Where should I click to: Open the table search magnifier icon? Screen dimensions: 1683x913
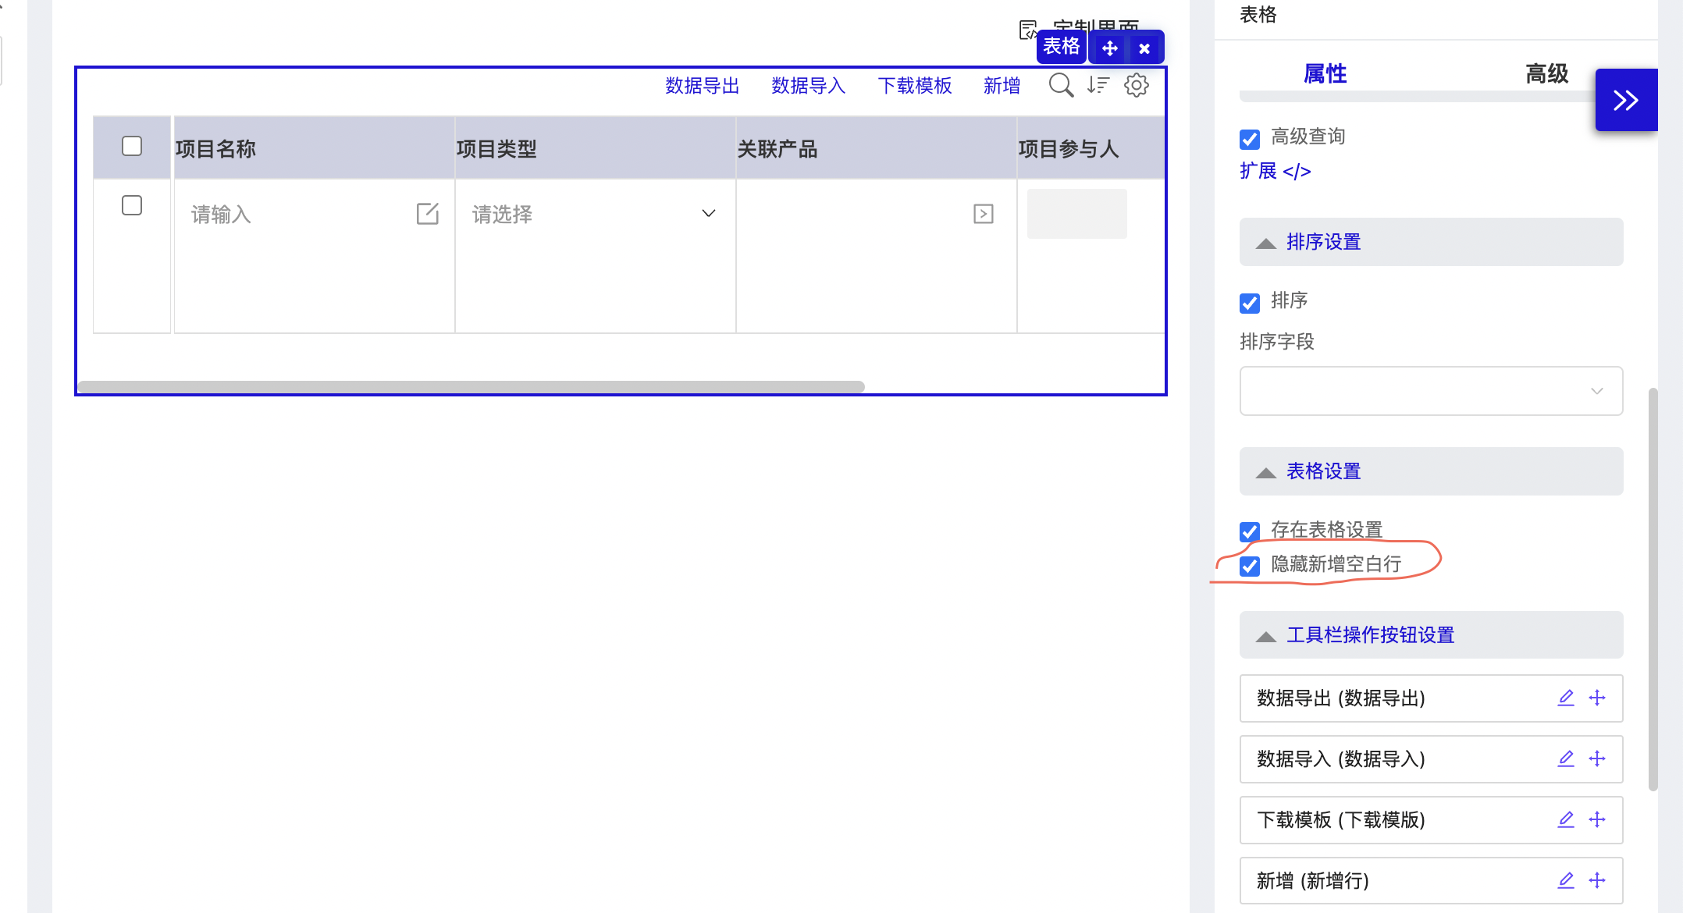[x=1061, y=85]
